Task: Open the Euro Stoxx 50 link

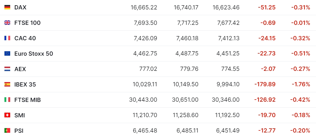Action: tap(34, 54)
